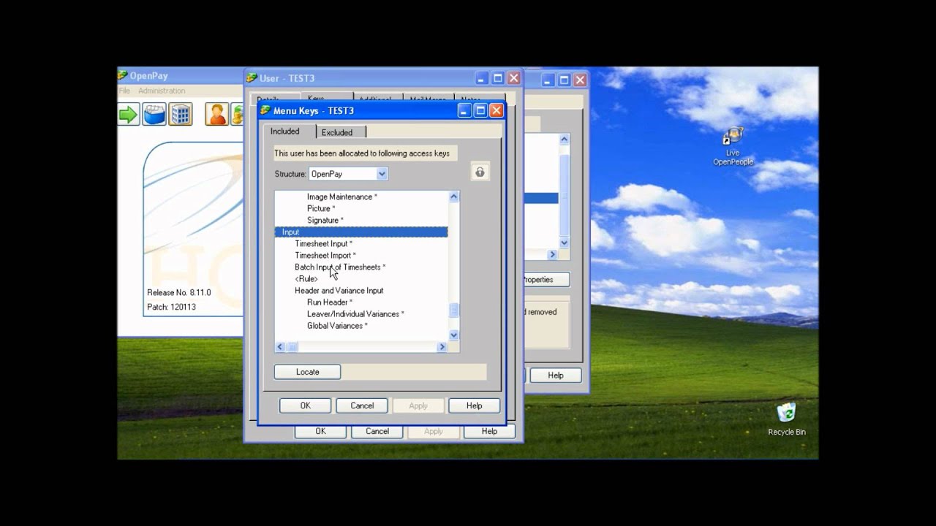Open the File menu in OpenPay
The width and height of the screenshot is (936, 526).
click(x=124, y=91)
